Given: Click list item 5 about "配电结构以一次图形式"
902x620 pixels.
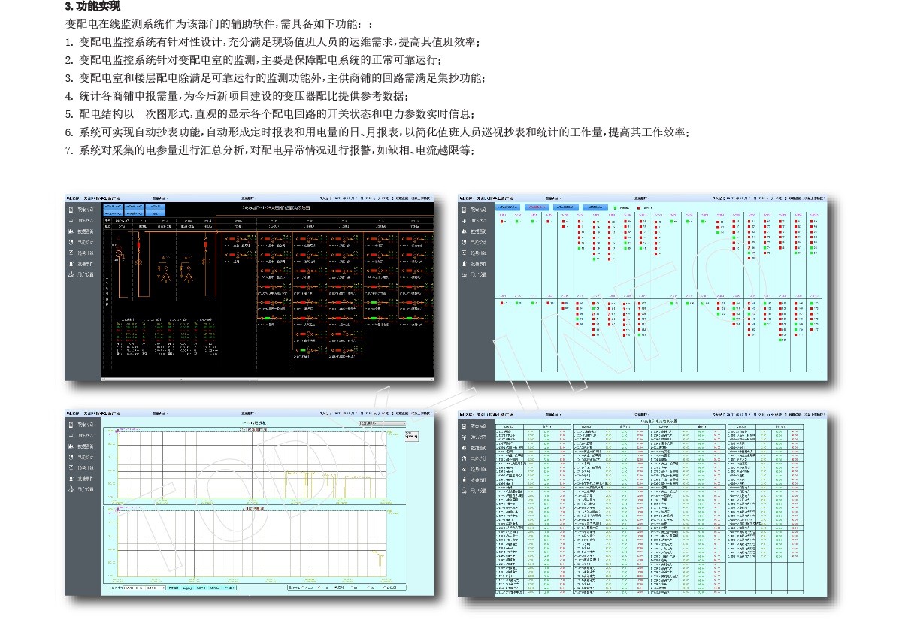Looking at the screenshot, I should click(x=271, y=114).
